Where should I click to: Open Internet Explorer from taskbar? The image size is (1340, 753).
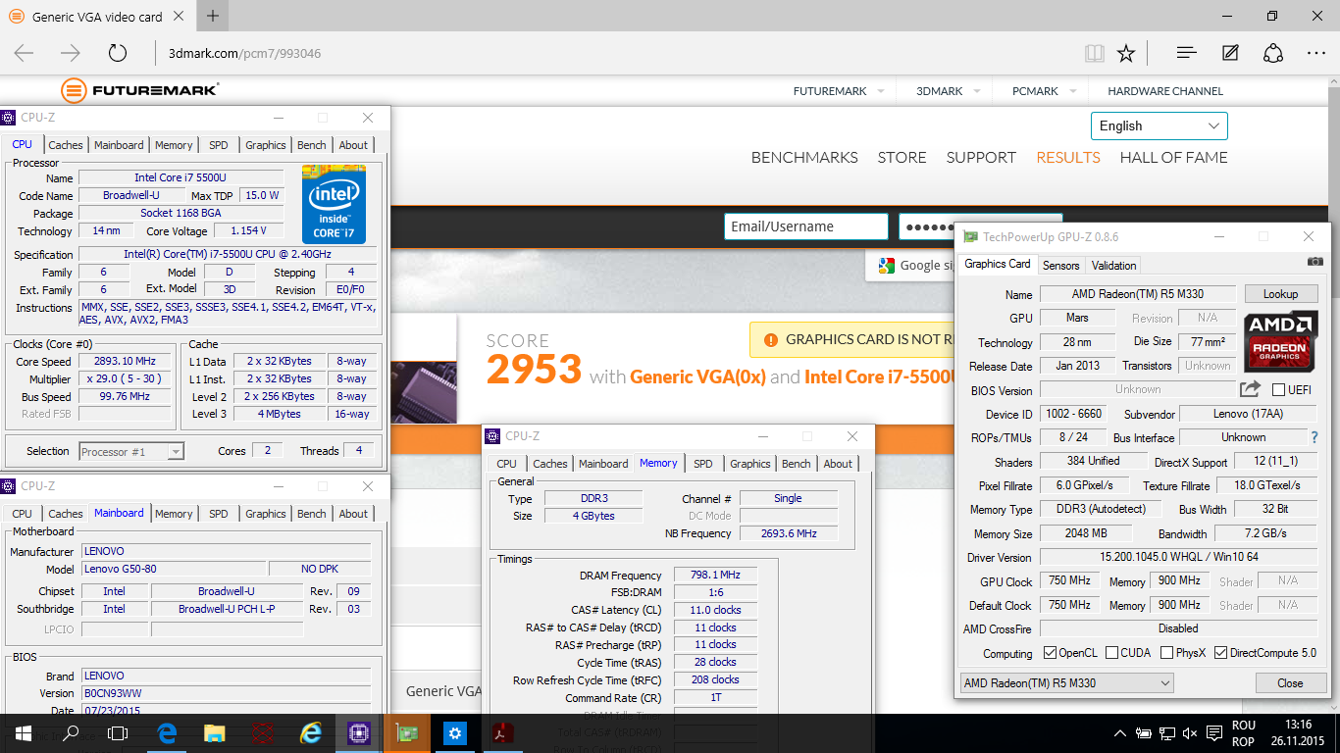coord(311,732)
